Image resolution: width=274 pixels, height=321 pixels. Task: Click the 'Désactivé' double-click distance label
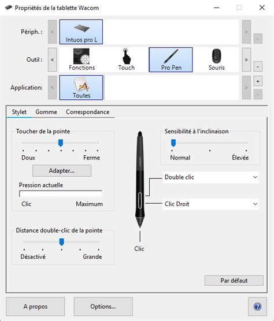33,256
